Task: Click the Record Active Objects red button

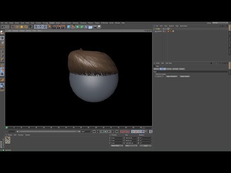Action: [121, 132]
